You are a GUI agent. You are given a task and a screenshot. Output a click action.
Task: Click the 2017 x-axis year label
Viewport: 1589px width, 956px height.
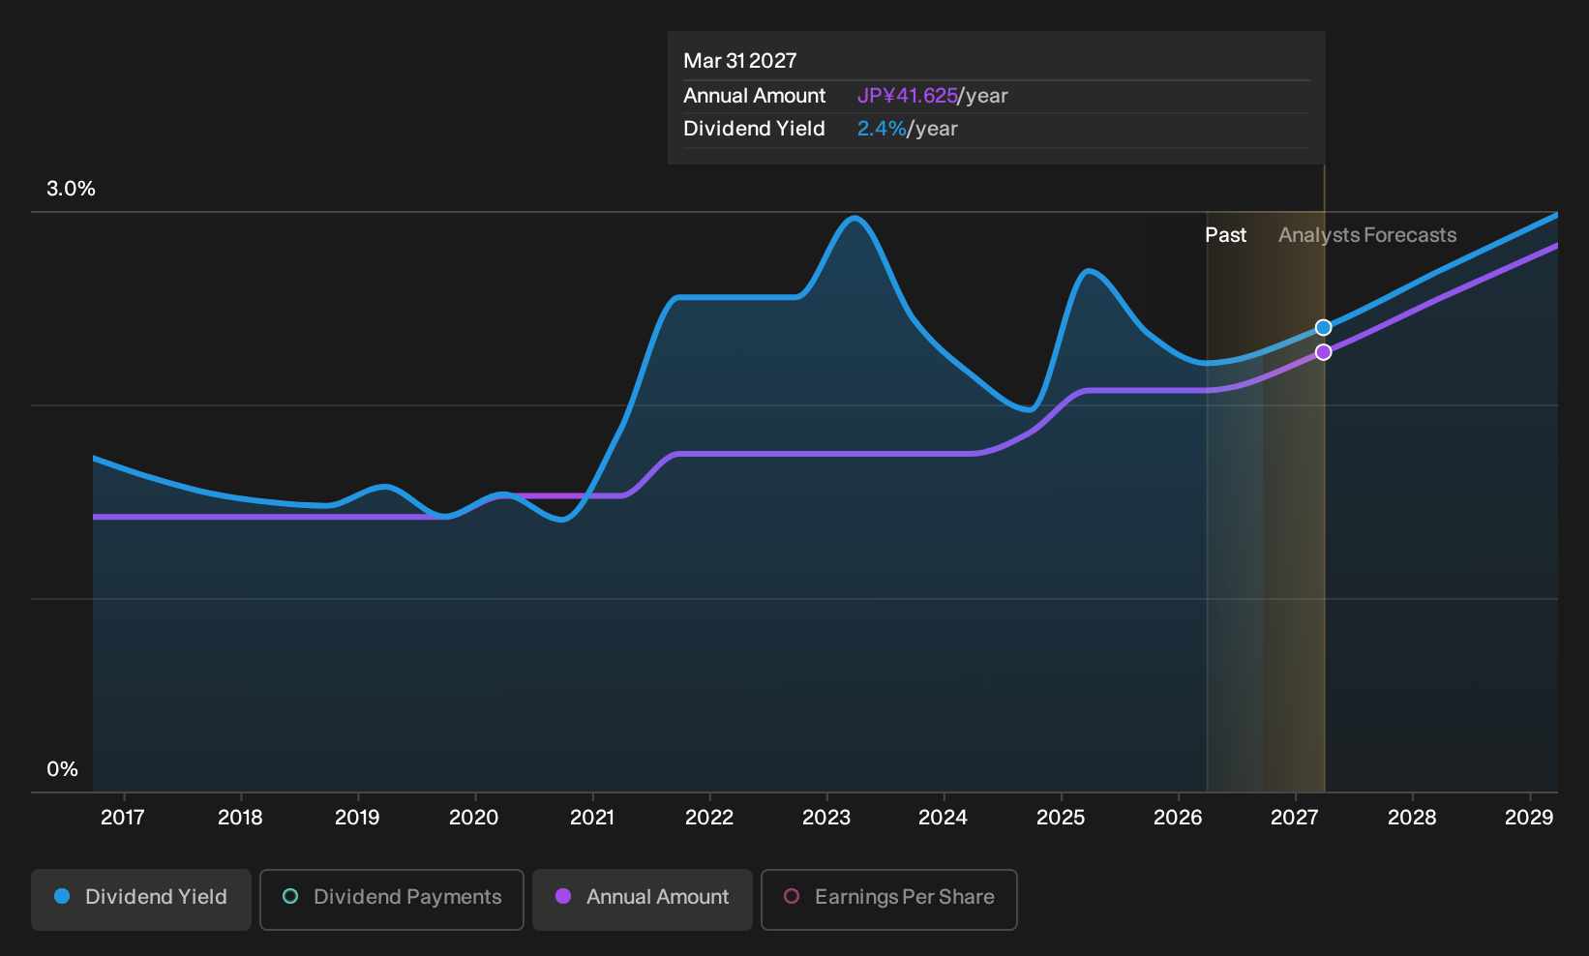[123, 818]
